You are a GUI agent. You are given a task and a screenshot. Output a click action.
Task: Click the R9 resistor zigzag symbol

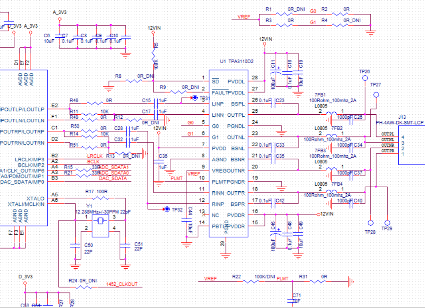[x=178, y=92]
